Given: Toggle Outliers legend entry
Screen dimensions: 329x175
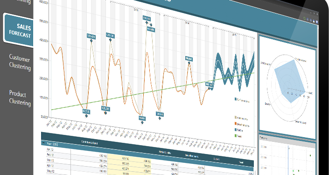Looking at the screenshot, I should [x=239, y=130].
